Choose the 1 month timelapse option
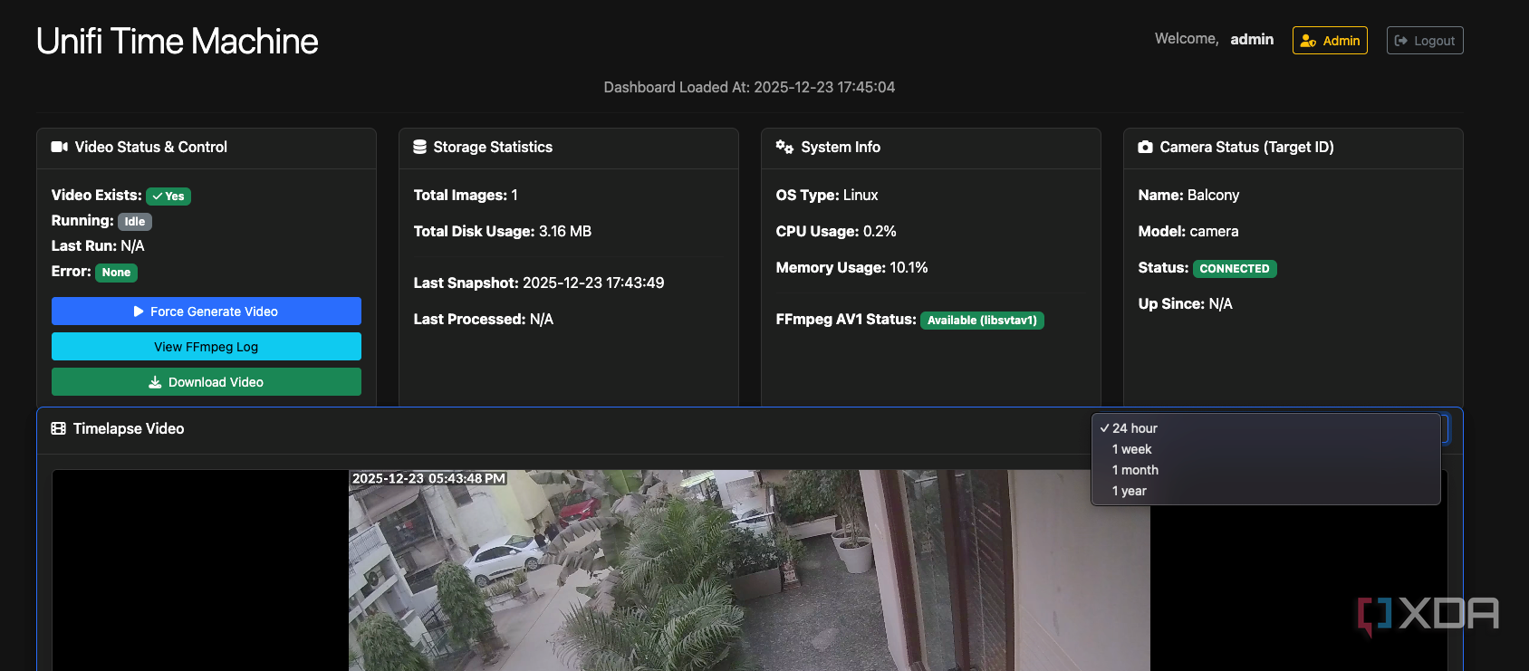Viewport: 1529px width, 671px height. [x=1266, y=470]
